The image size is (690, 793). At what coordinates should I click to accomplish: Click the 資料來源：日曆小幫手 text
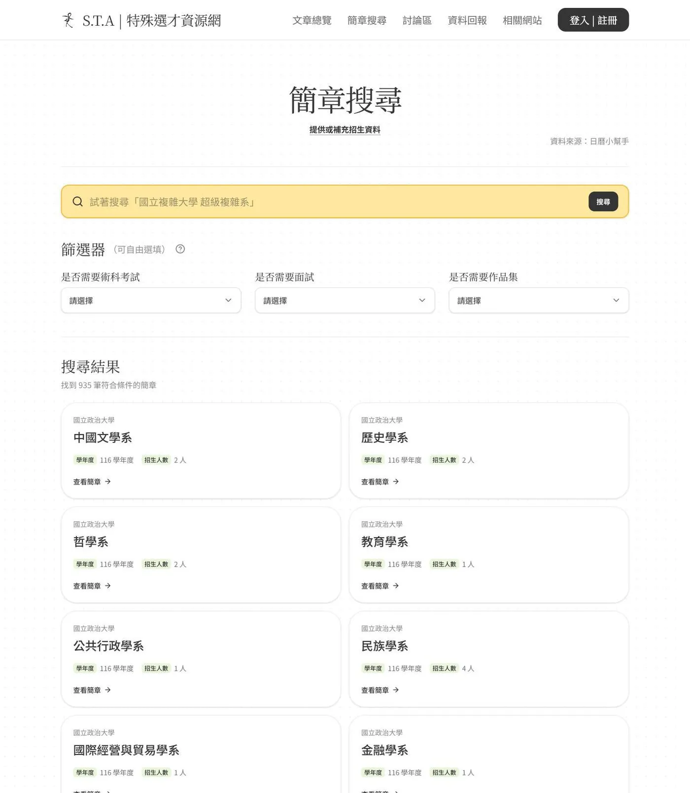[x=589, y=141]
